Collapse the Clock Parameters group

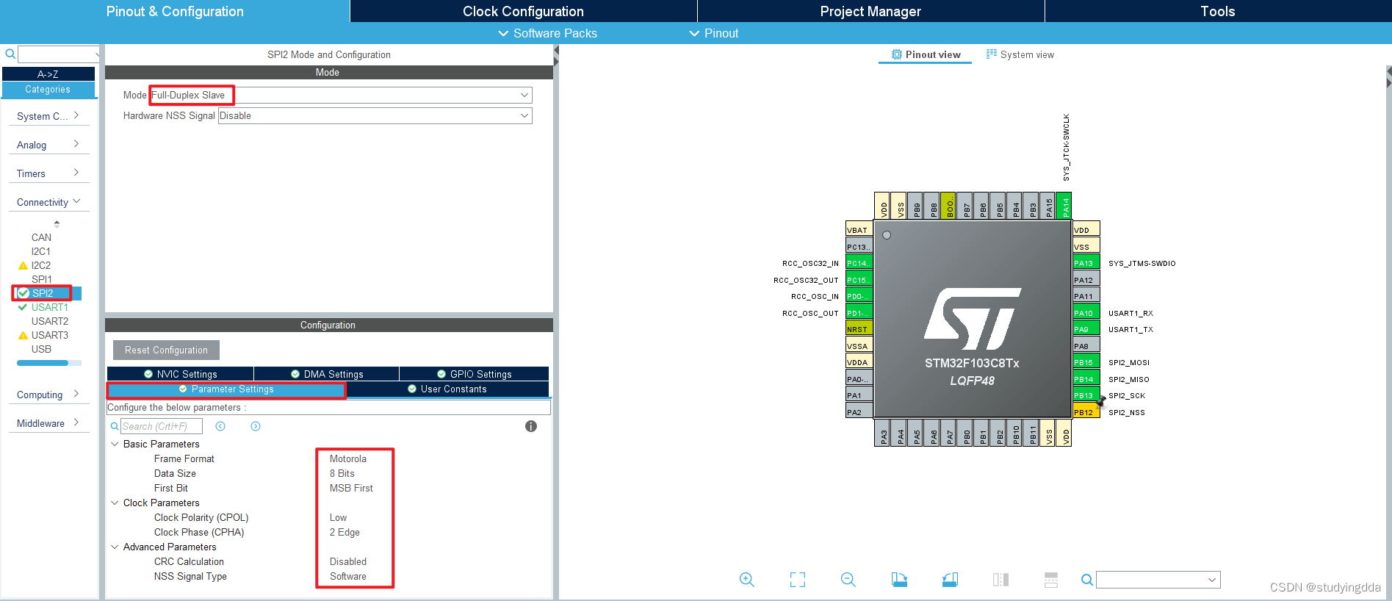115,503
